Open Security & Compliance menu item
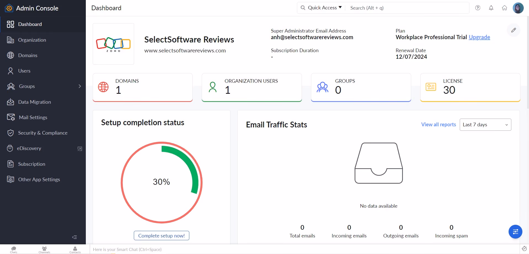The height and width of the screenshot is (254, 529). point(43,133)
